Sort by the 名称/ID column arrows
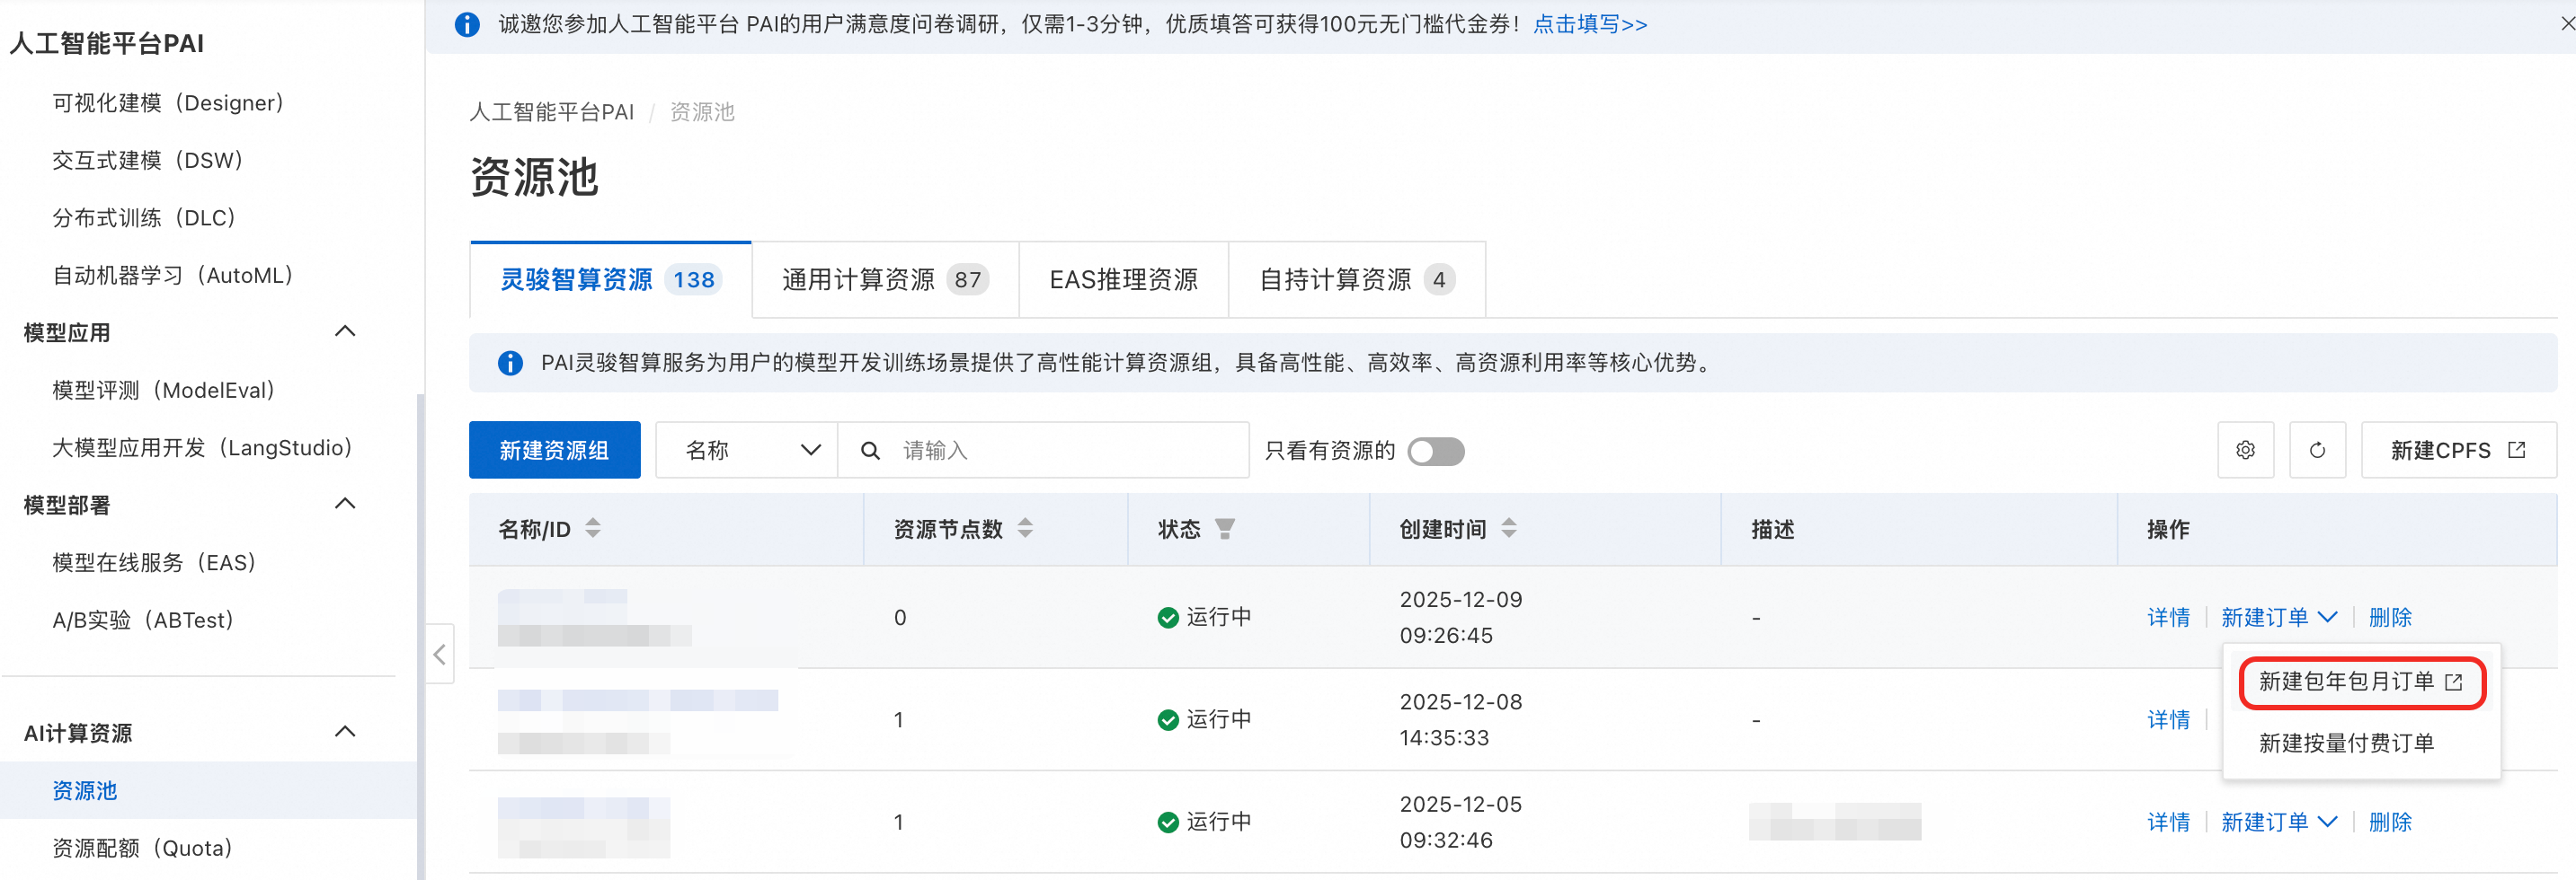This screenshot has width=2576, height=880. pyautogui.click(x=593, y=528)
